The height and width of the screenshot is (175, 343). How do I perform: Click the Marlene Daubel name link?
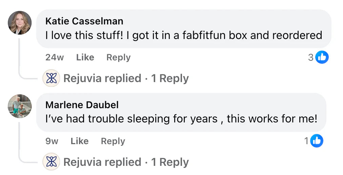point(82,105)
